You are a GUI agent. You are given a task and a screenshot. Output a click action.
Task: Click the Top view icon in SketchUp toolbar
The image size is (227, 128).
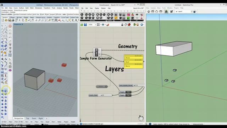point(153,11)
